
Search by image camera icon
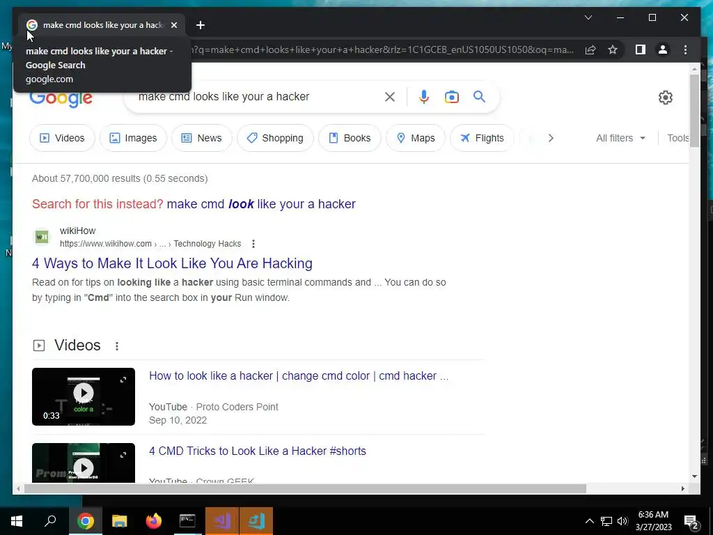click(x=451, y=97)
